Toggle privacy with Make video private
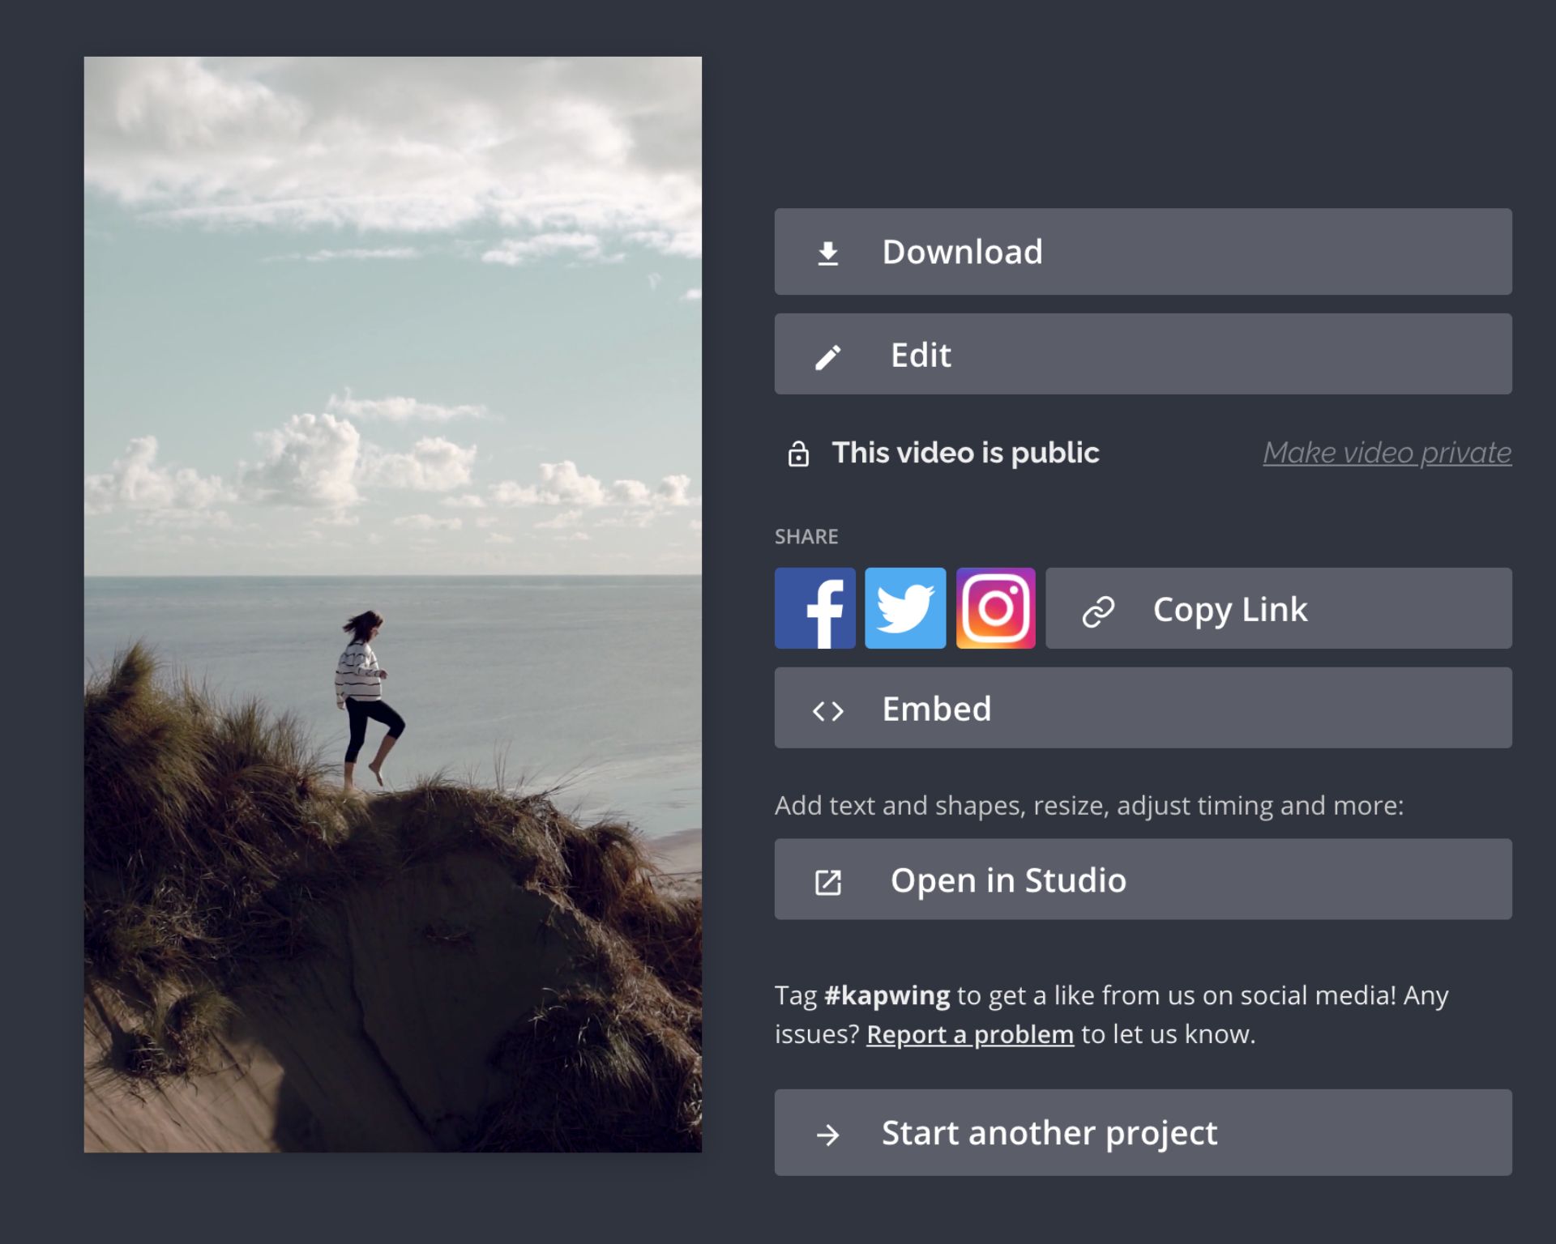This screenshot has height=1244, width=1556. click(1386, 453)
